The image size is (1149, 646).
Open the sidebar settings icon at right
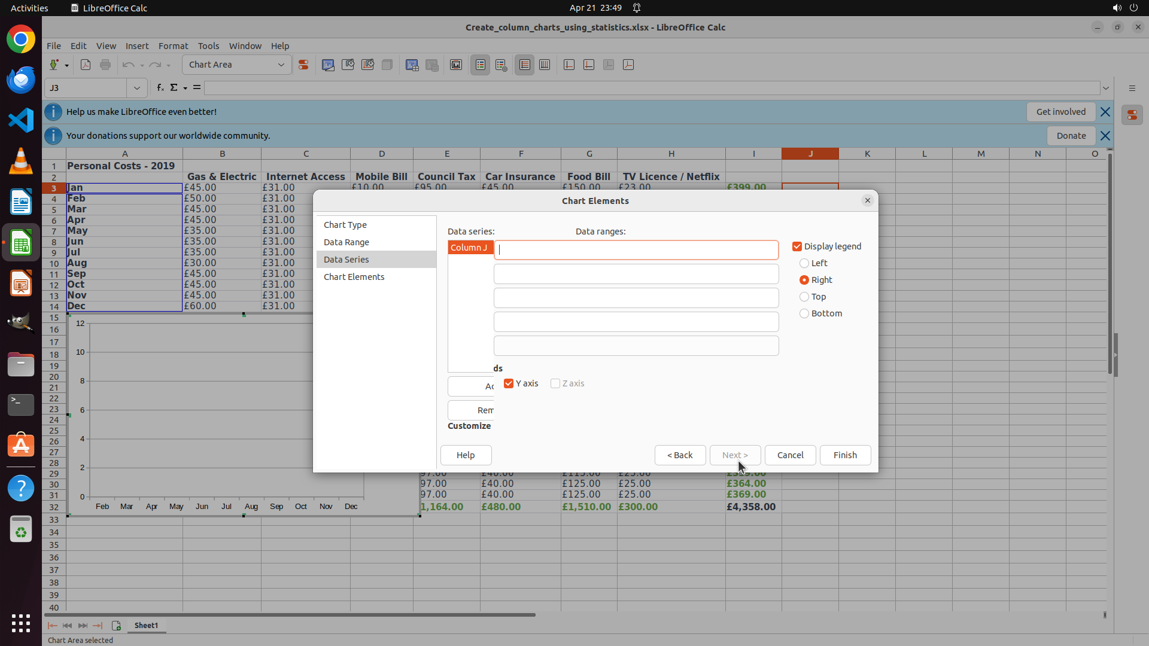1132,88
